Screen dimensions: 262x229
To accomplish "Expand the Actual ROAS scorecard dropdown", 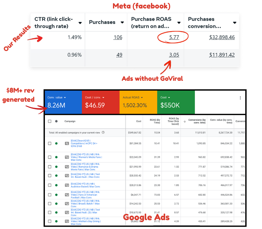I will click(x=142, y=97).
